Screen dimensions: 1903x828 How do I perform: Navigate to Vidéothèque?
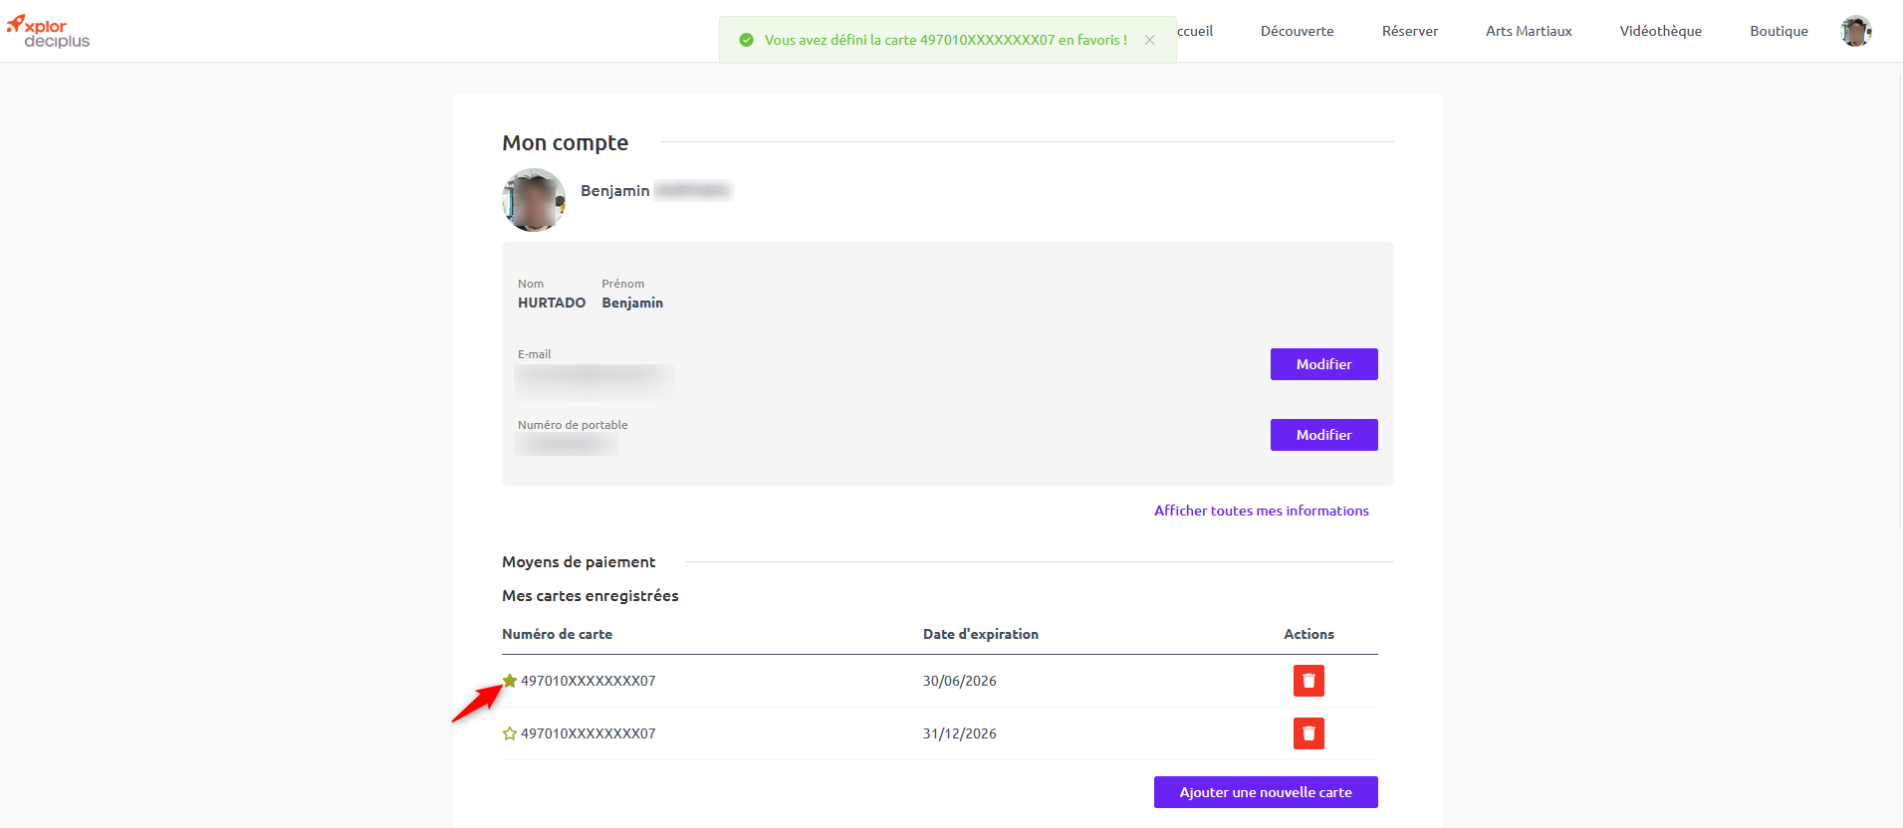(1660, 31)
